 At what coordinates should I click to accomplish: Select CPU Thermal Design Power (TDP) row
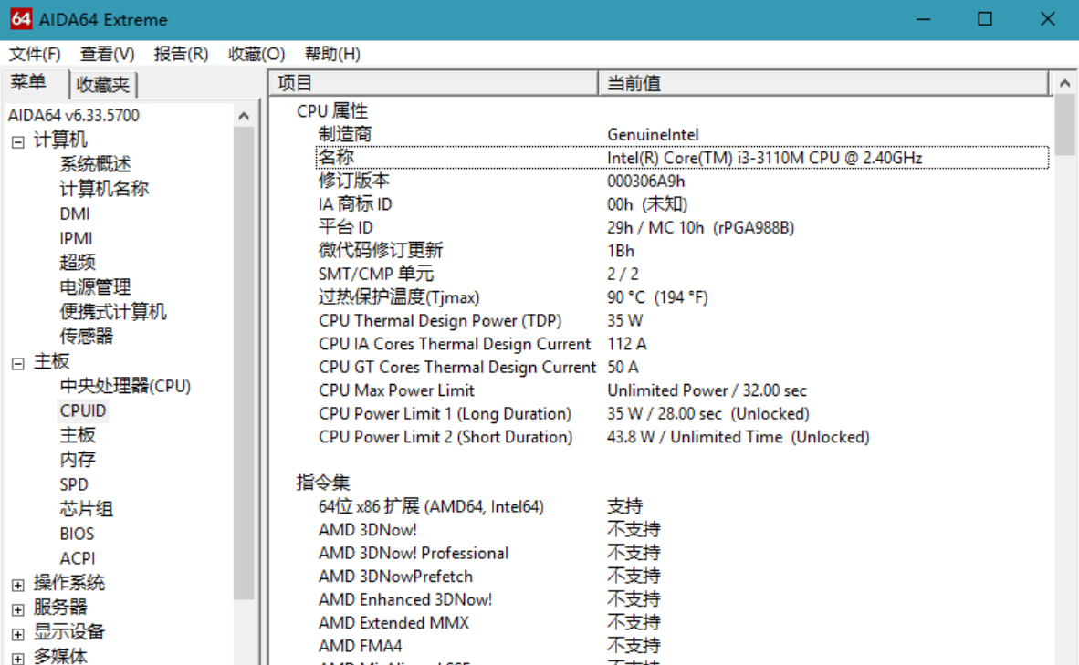[x=683, y=320]
